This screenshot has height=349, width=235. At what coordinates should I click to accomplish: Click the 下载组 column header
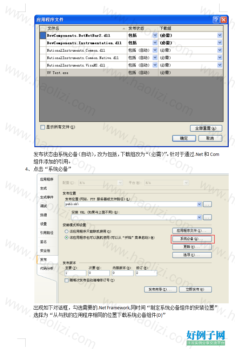(x=190, y=28)
